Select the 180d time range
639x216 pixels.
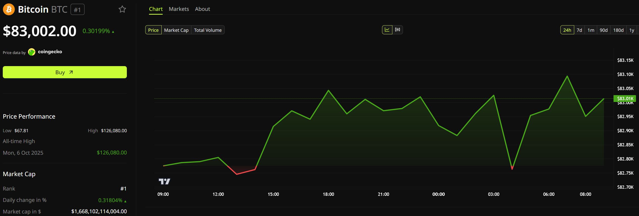618,30
